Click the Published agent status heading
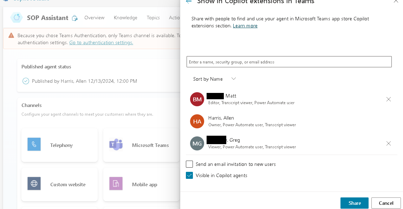 [x=46, y=67]
